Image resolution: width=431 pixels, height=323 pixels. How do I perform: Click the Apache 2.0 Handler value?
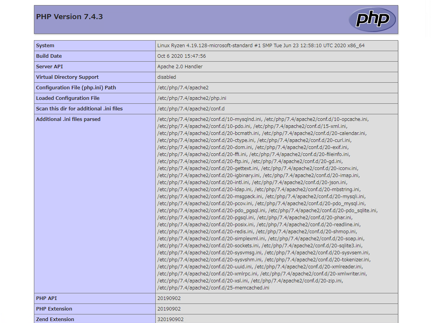point(180,66)
